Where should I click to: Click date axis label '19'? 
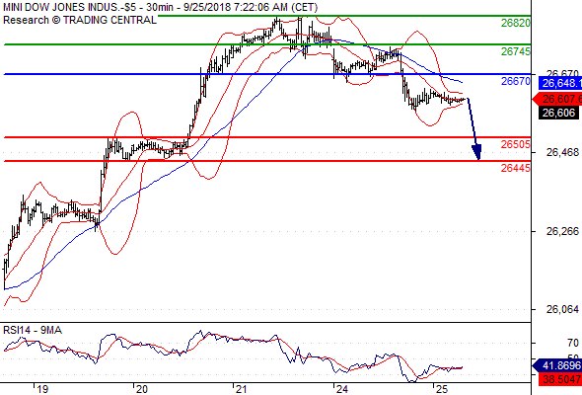(42, 389)
